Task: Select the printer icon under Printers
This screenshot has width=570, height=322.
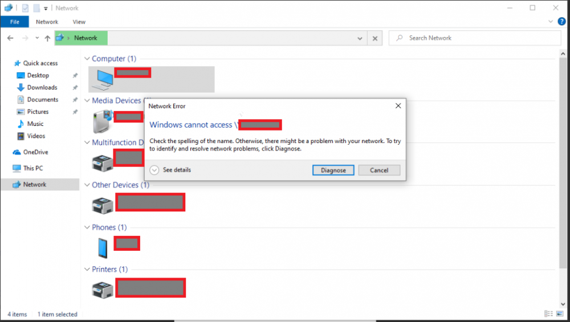Action: point(103,290)
